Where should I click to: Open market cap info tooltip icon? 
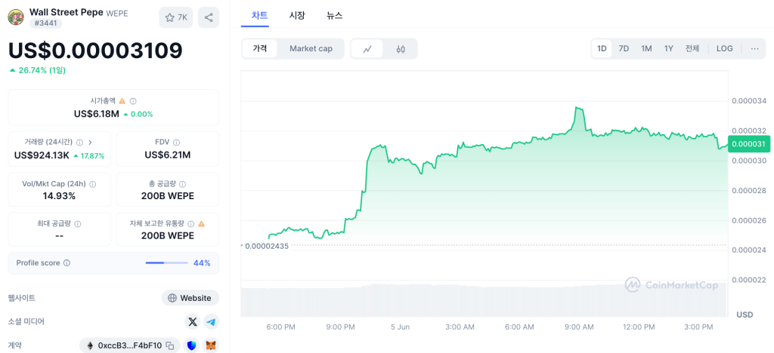(x=133, y=101)
